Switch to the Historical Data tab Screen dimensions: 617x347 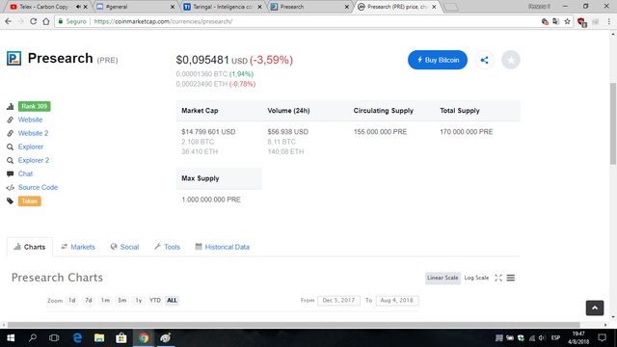[x=223, y=247]
